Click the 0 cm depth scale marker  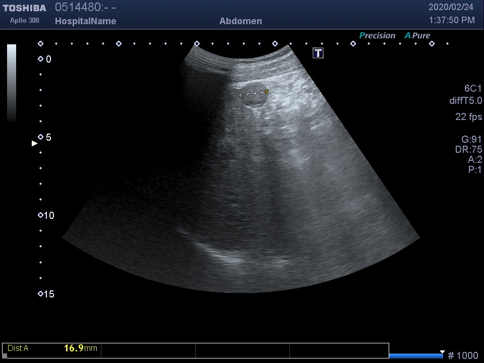coord(41,59)
